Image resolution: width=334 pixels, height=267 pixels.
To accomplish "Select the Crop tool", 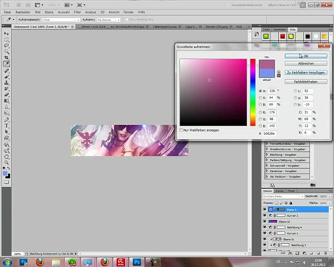I will 6,57.
